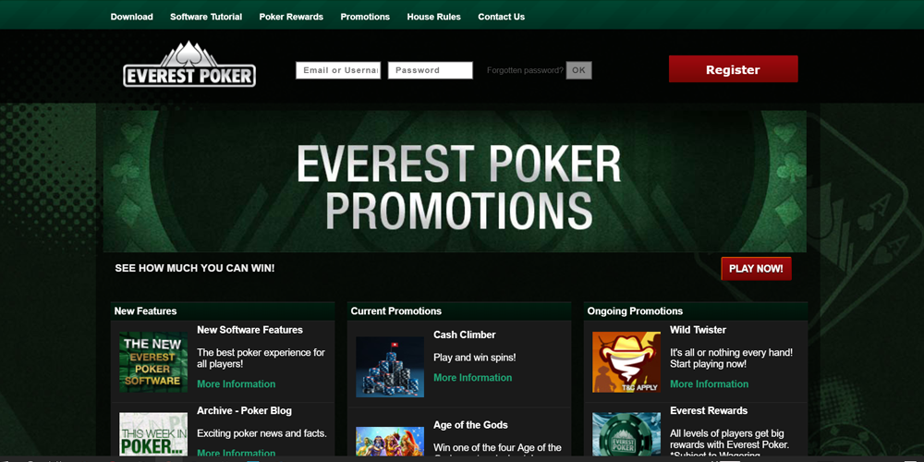The width and height of the screenshot is (924, 462).
Task: Click the red Register button
Action: [x=733, y=69]
